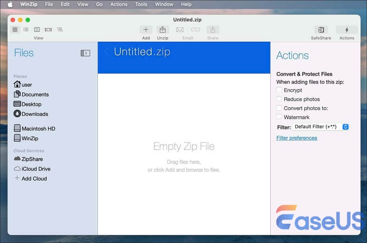Select the WinZip volume
This screenshot has height=243, width=367.
(x=26, y=138)
